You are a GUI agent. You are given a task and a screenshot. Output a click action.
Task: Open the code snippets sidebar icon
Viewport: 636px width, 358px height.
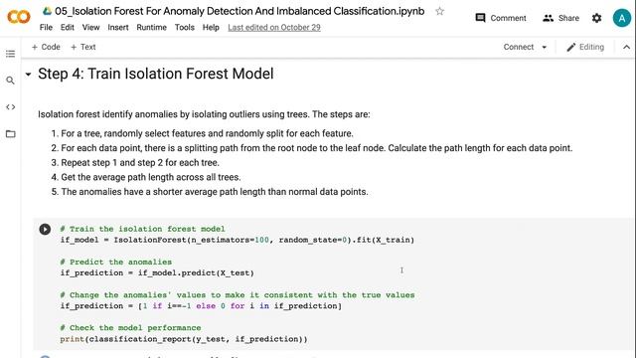point(11,107)
